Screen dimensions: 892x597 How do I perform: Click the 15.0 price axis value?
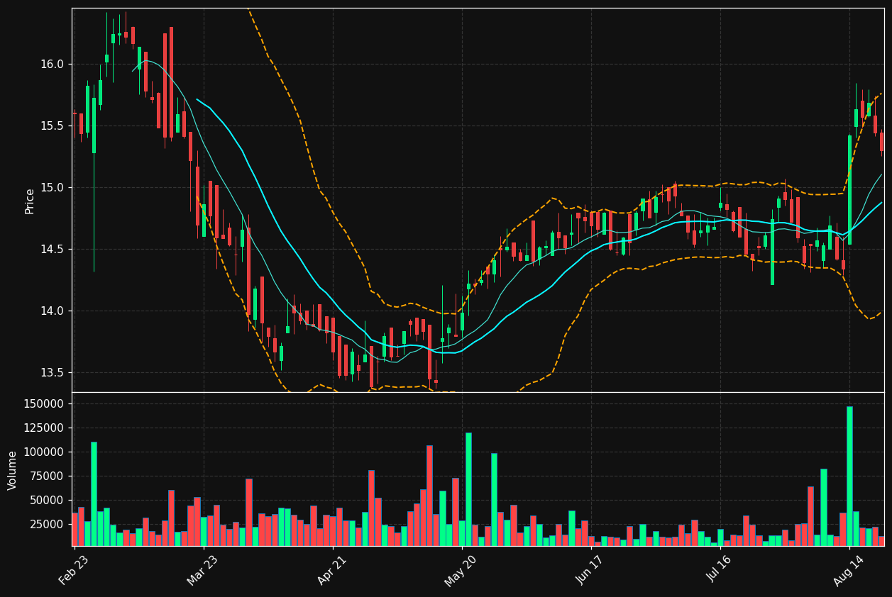pos(53,187)
